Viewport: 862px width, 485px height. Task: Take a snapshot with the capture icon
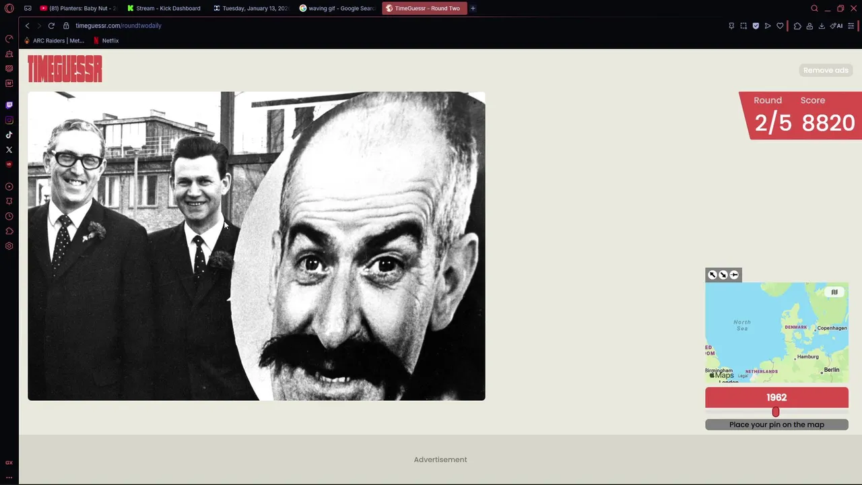click(x=743, y=26)
